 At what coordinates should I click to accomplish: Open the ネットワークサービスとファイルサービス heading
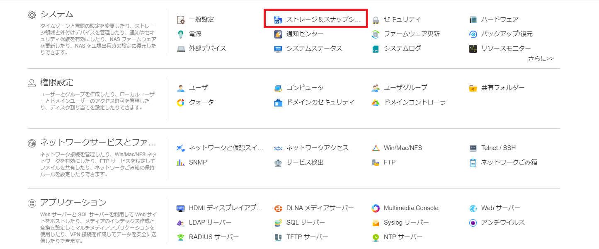point(98,143)
